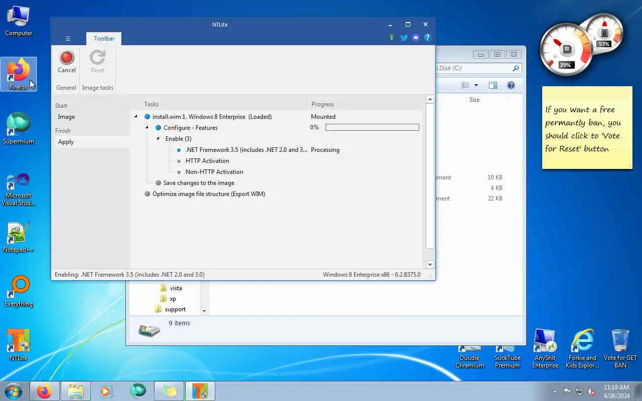
Task: Select the .NET Framework 3.5 task row
Action: [246, 150]
